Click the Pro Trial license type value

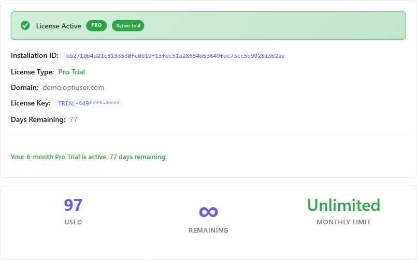click(71, 72)
